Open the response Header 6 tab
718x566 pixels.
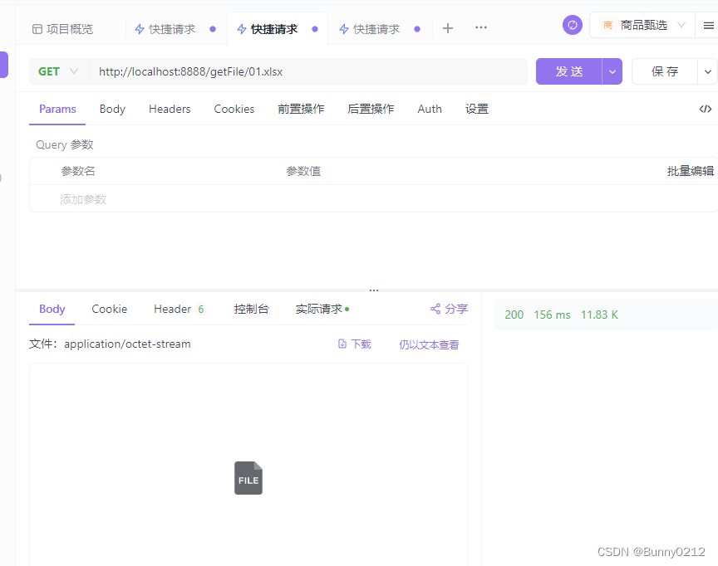pos(179,309)
